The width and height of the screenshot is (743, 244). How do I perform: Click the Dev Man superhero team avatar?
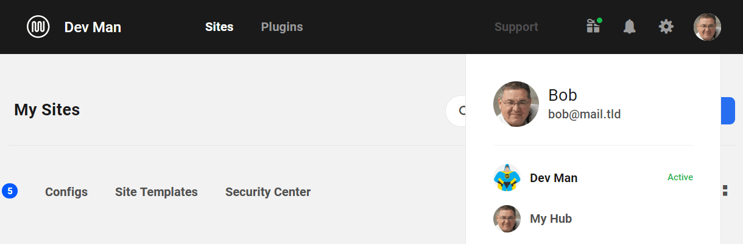[507, 178]
